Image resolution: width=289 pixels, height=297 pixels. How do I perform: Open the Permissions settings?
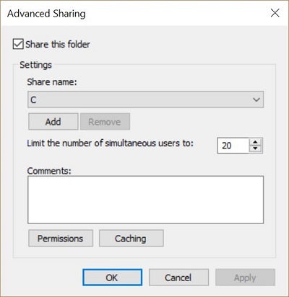point(61,238)
